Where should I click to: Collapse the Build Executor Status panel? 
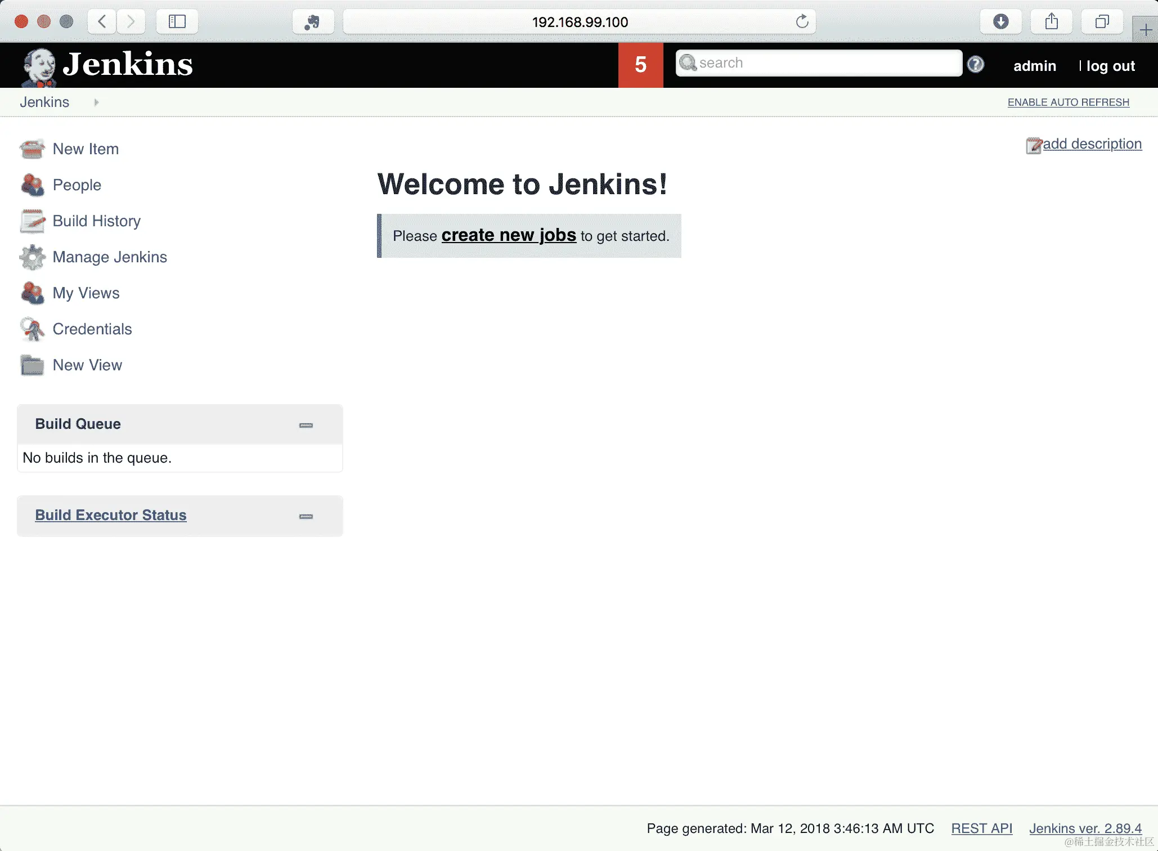click(x=306, y=516)
